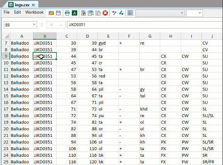This screenshot has width=223, height=165.
Task: Toggle the gridlines icon button
Action: (130, 13)
